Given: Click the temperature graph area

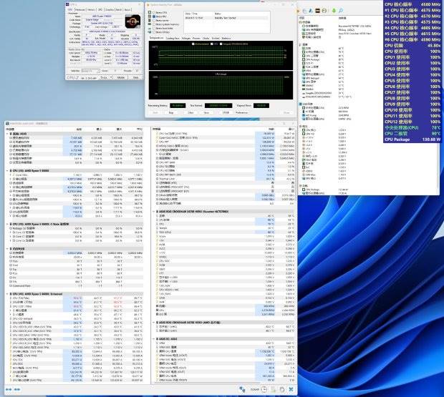Looking at the screenshot, I should (221, 55).
